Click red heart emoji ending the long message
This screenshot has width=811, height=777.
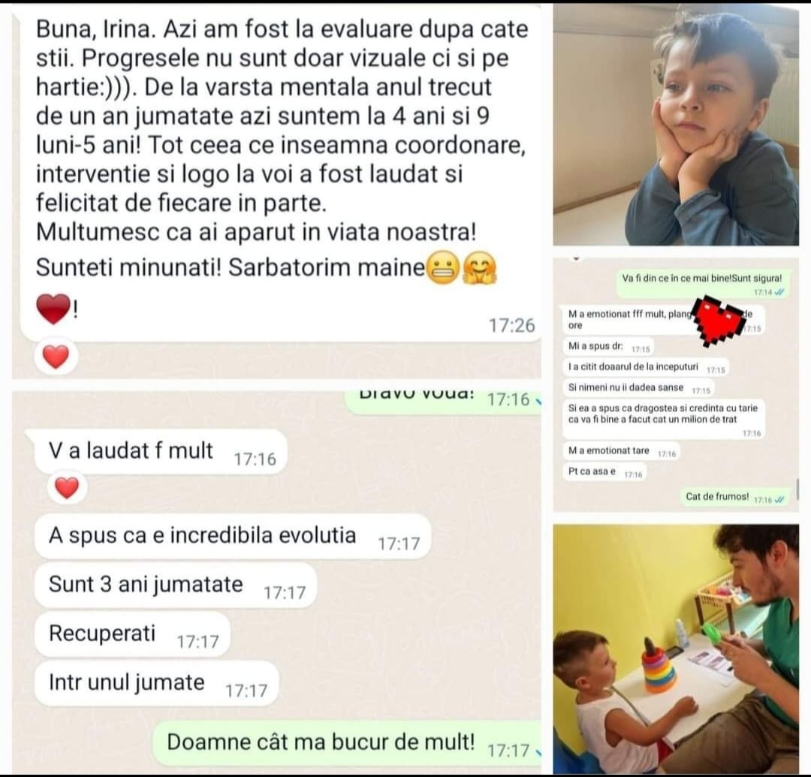53,309
